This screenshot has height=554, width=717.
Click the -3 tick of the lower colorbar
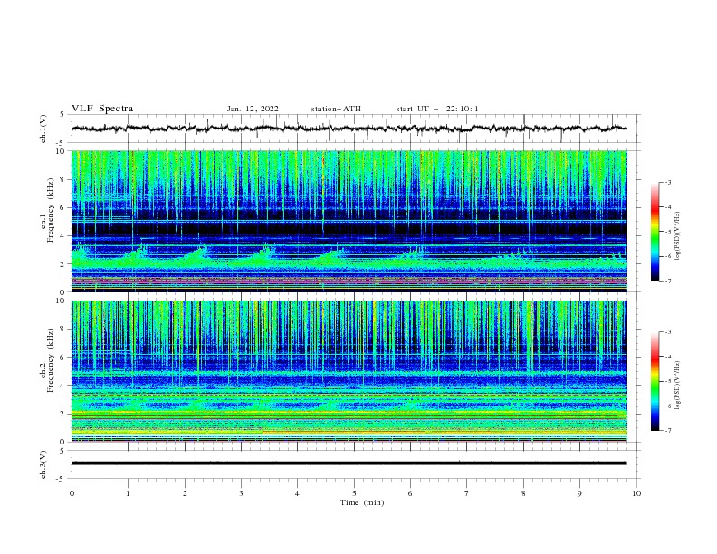[667, 332]
